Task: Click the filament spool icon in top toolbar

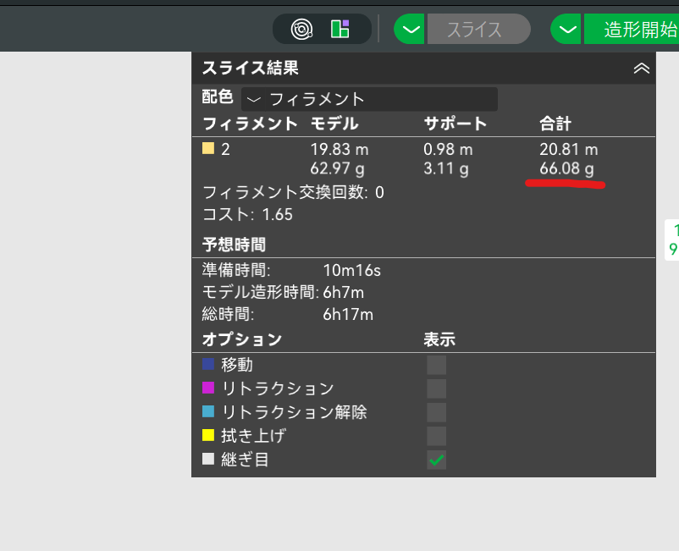Action: tap(301, 30)
